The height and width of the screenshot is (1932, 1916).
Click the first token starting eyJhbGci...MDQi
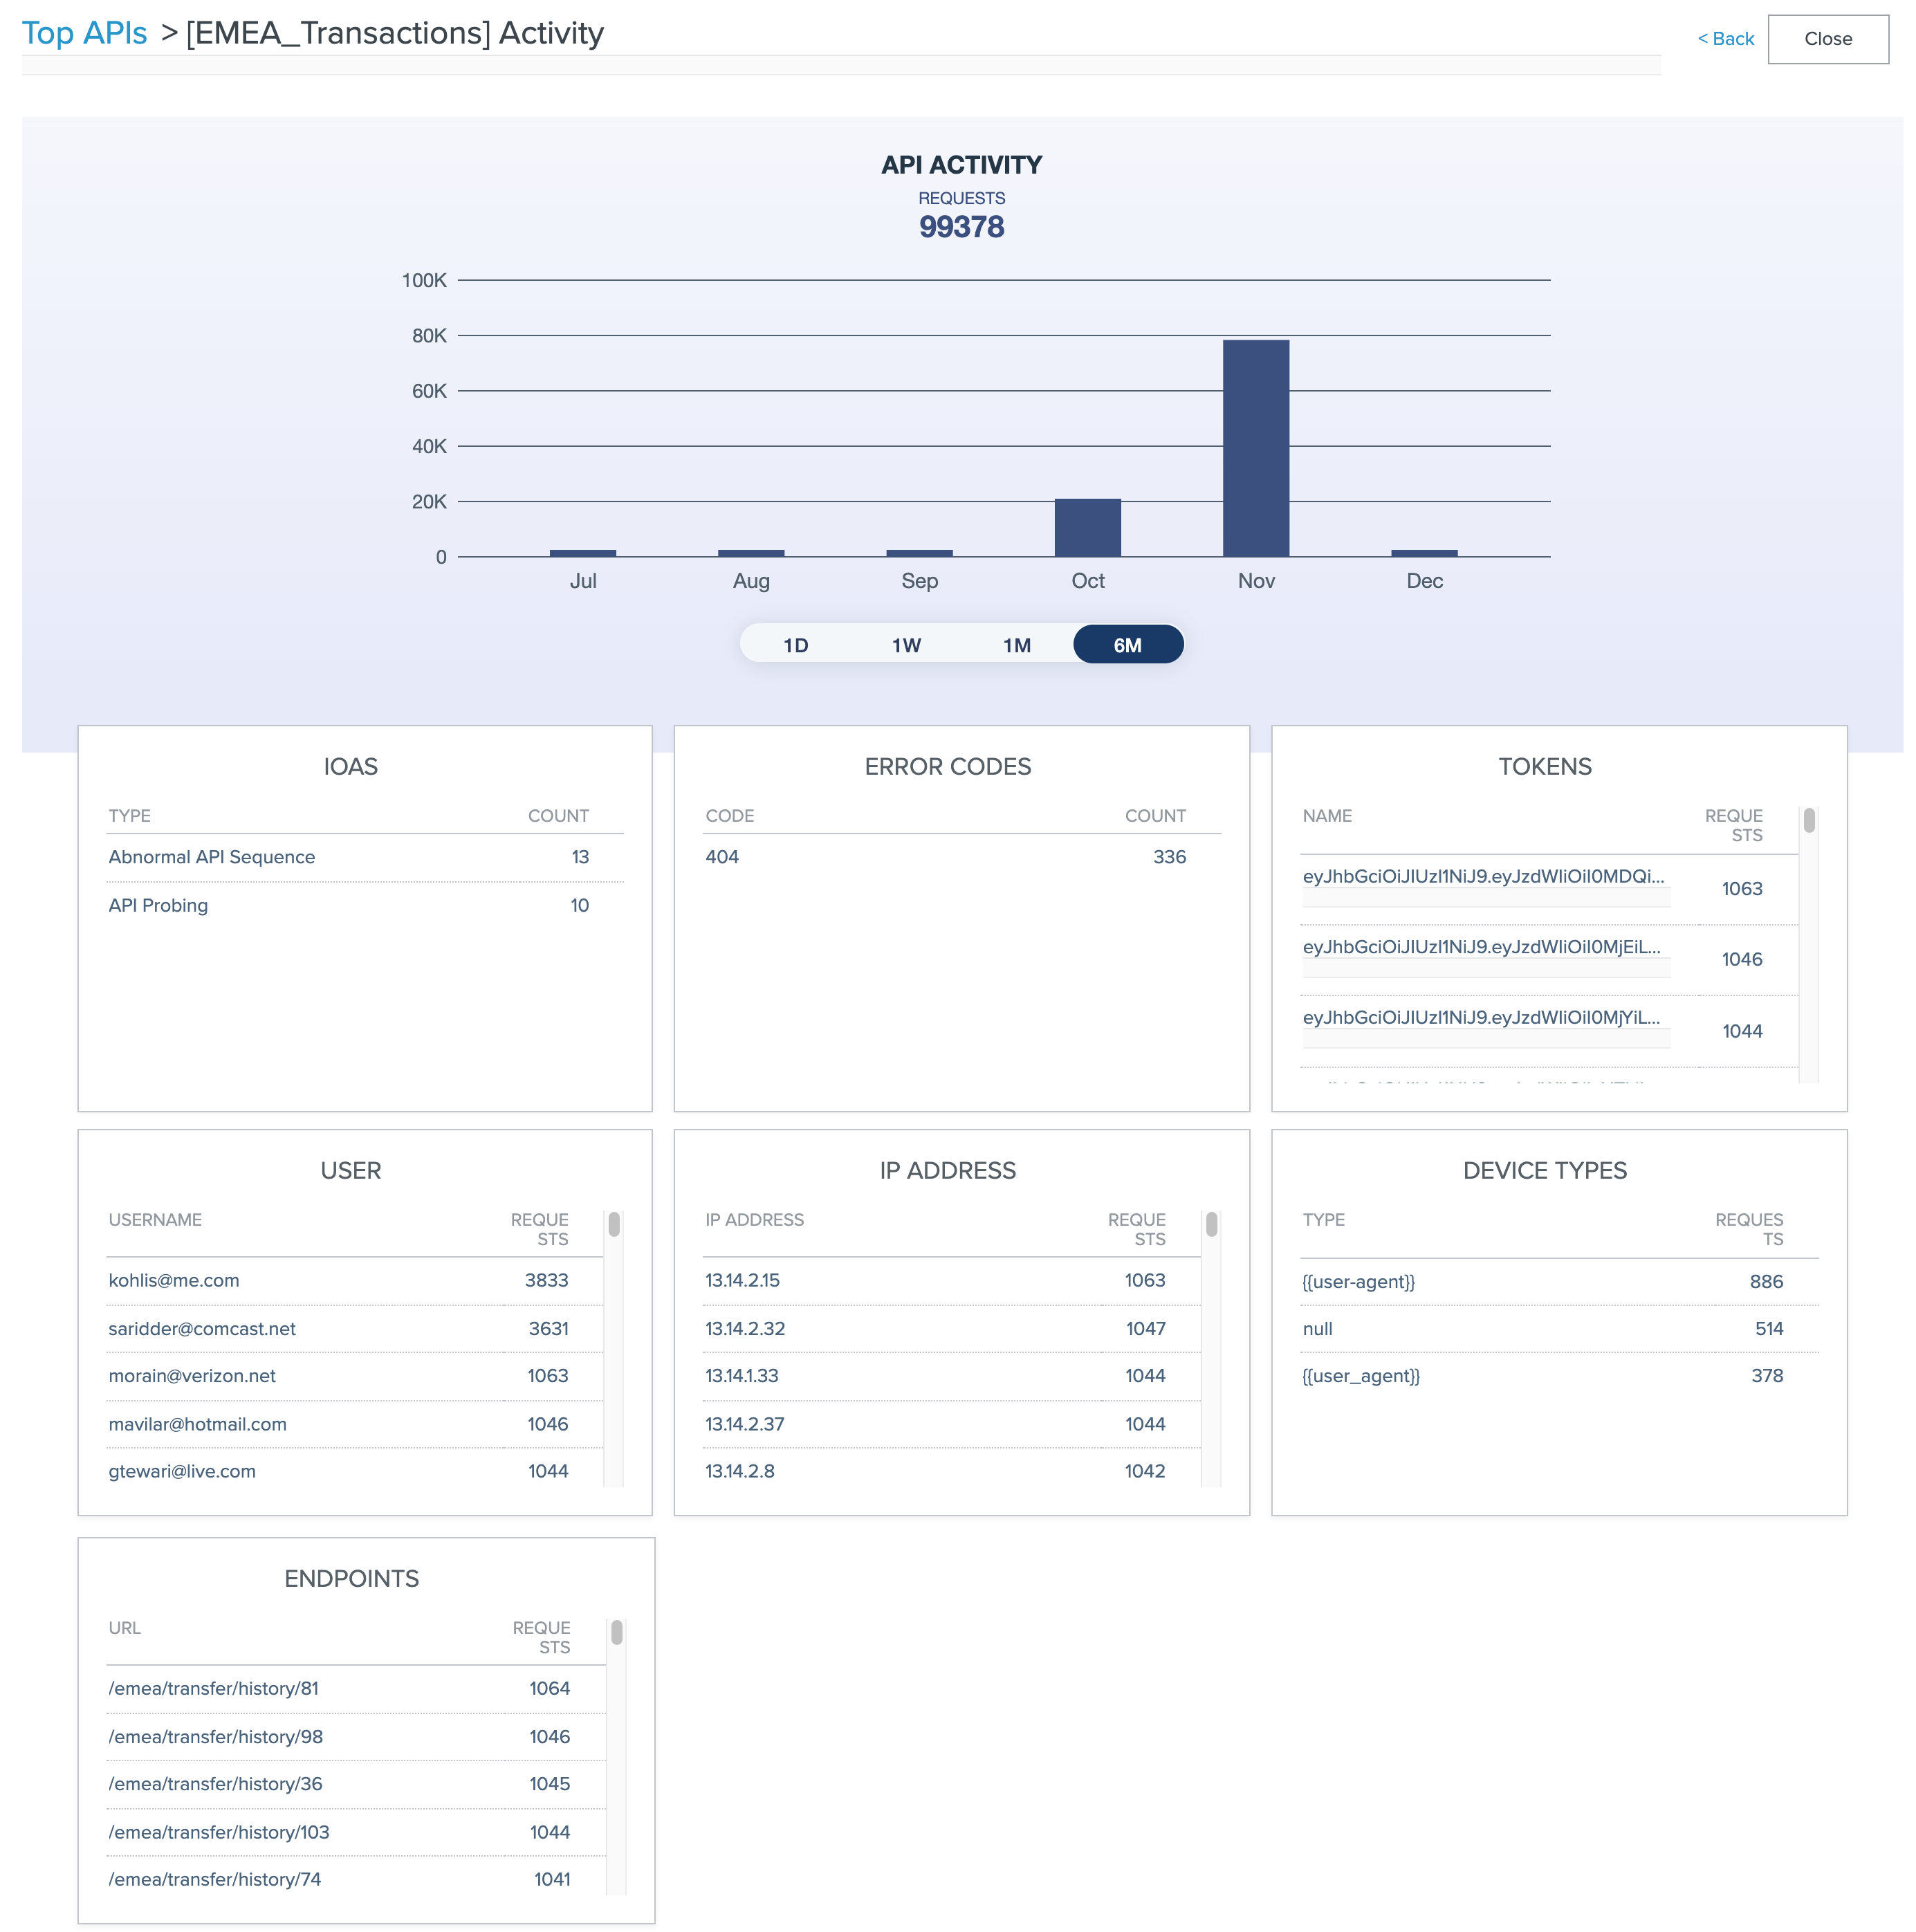tap(1482, 877)
